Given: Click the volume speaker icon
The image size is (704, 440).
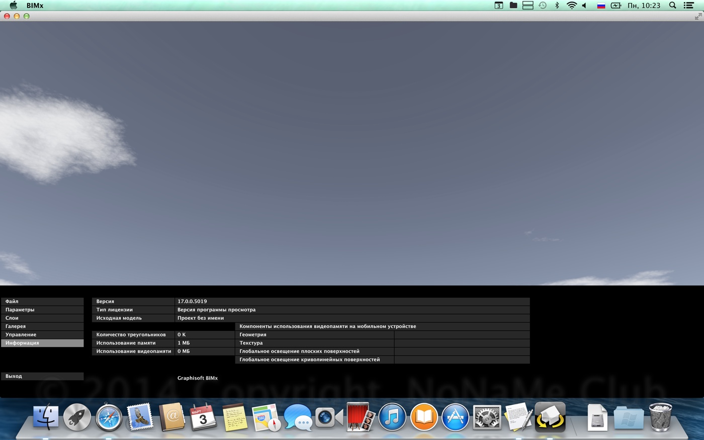Looking at the screenshot, I should pyautogui.click(x=585, y=6).
